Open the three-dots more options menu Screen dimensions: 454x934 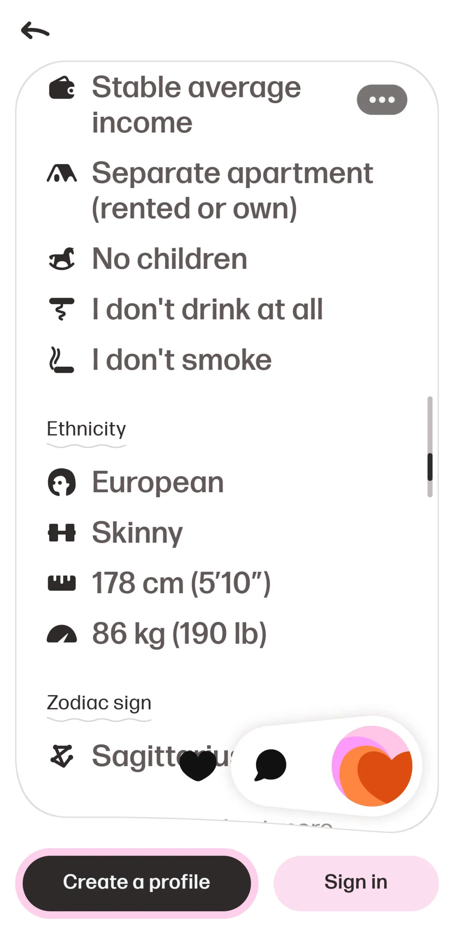[381, 100]
